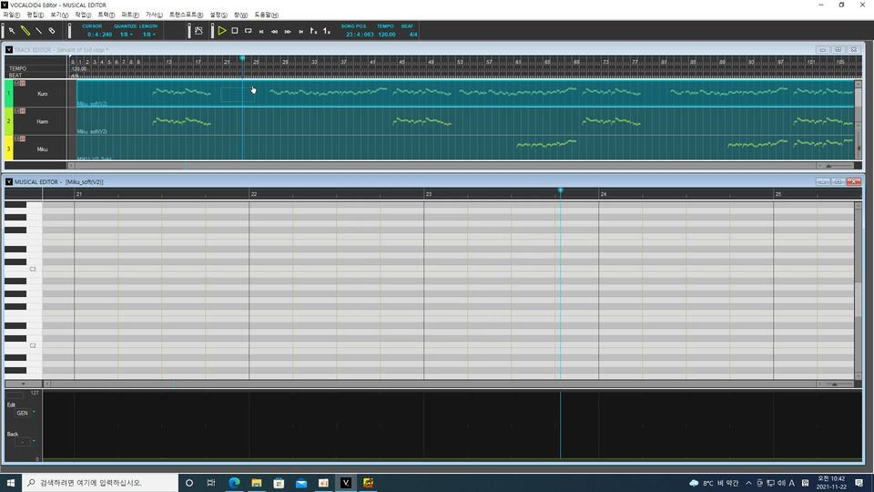The width and height of the screenshot is (874, 492).
Task: Select the arrow pointer tool
Action: [12, 31]
